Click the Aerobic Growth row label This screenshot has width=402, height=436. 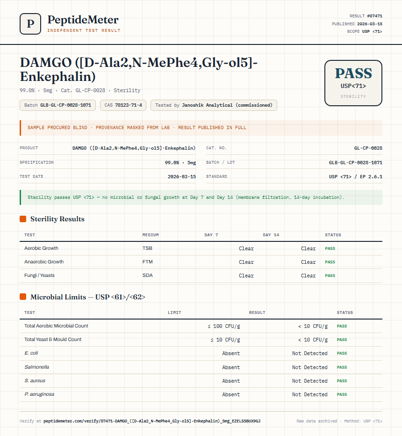click(x=41, y=248)
